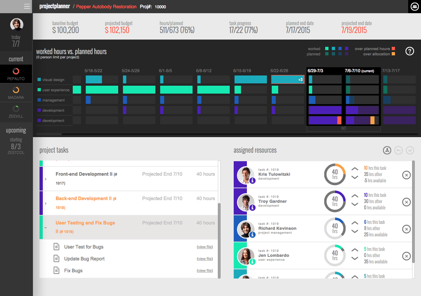This screenshot has height=296, width=421.
Task: Open the hamburger menu
Action: (x=27, y=6)
